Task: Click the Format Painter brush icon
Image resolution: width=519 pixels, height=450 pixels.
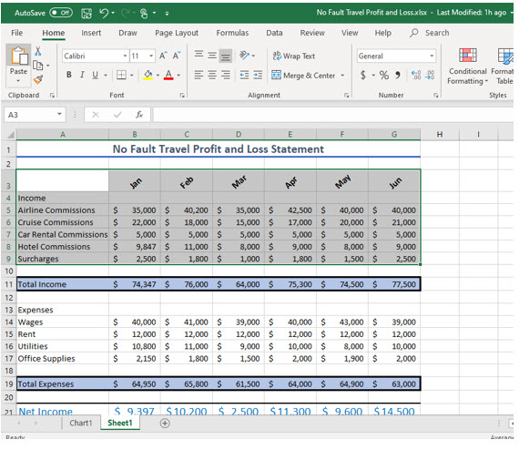Action: click(38, 79)
